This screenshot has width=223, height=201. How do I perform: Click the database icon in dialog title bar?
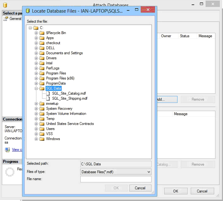tap(28, 10)
